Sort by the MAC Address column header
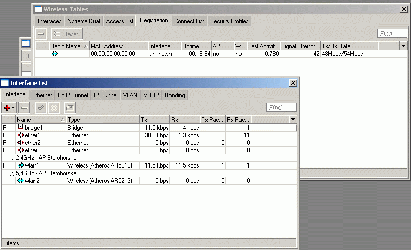 119,46
